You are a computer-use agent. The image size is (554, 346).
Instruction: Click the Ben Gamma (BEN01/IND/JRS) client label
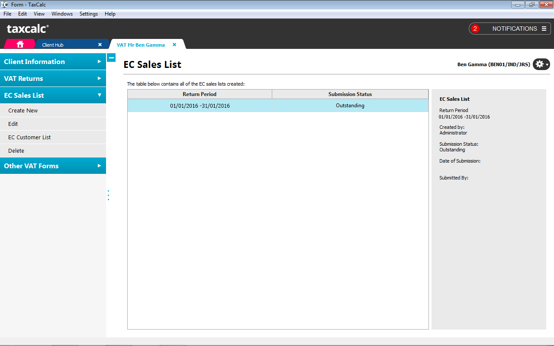click(x=493, y=64)
